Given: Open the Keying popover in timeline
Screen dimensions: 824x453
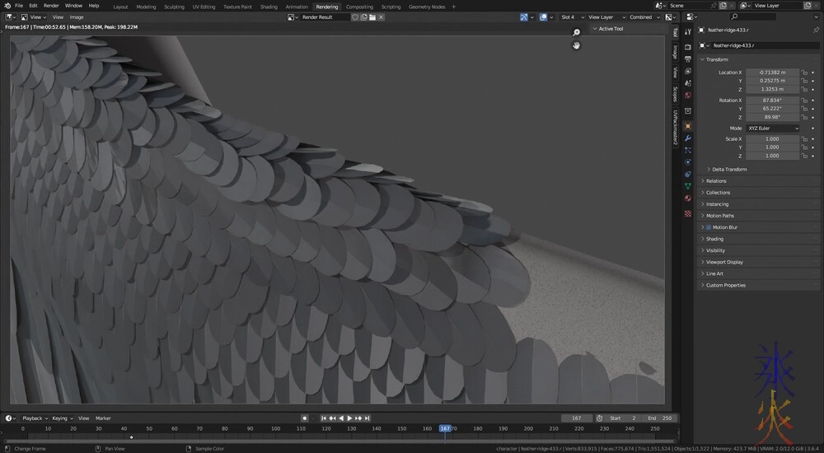Looking at the screenshot, I should (62, 418).
